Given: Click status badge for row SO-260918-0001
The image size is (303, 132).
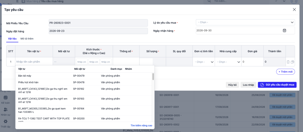Looking at the screenshot, I should click(x=282, y=95).
